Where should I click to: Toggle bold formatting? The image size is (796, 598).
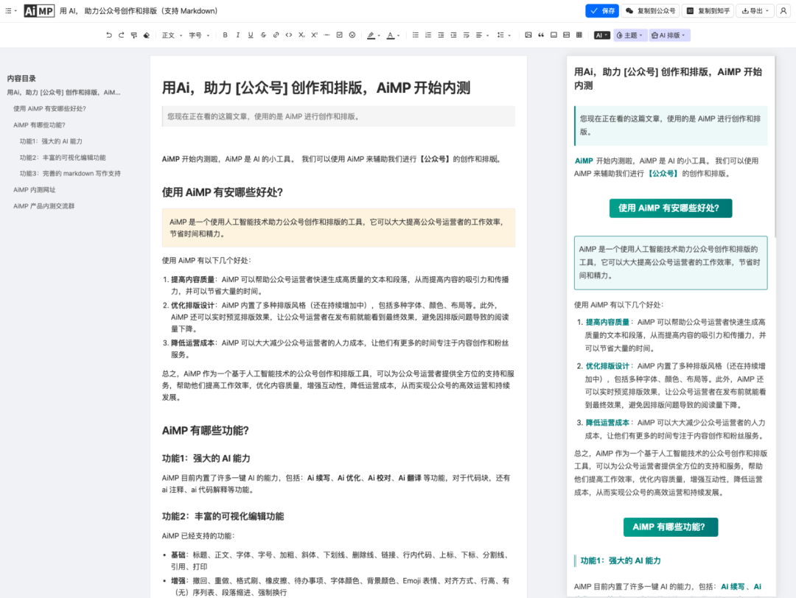click(x=225, y=35)
